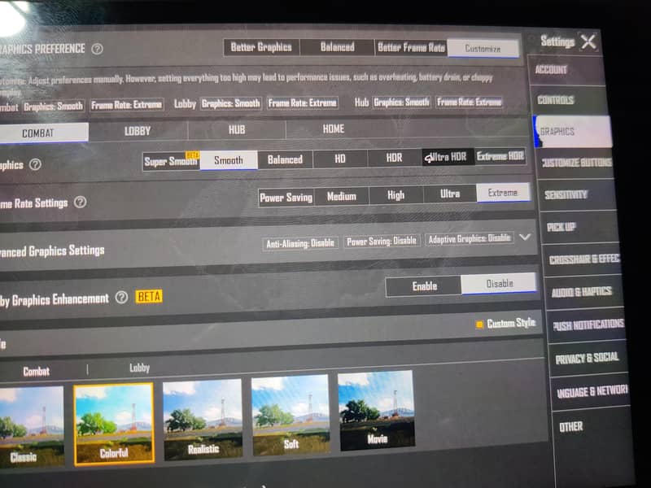Image resolution: width=651 pixels, height=488 pixels.
Task: Switch to the LOBBY tab
Action: coord(138,131)
